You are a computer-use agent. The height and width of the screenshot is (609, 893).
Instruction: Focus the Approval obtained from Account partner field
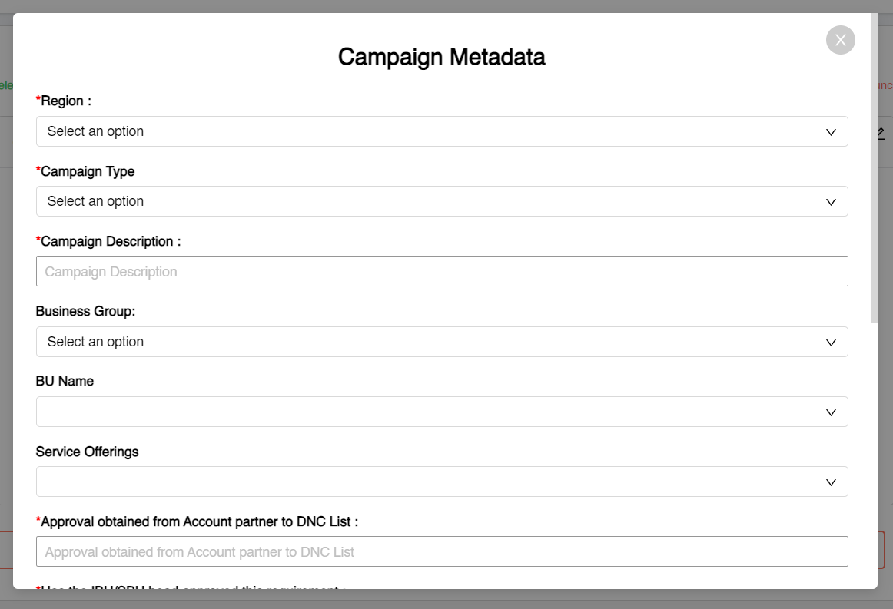[442, 551]
